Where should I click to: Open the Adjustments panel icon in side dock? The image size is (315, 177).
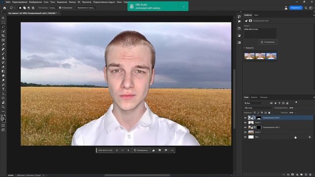click(x=239, y=35)
